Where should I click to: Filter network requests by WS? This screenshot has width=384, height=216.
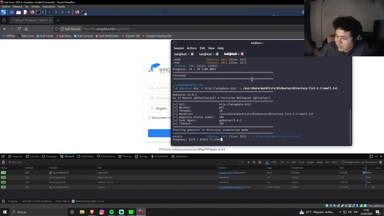[x=327, y=162]
